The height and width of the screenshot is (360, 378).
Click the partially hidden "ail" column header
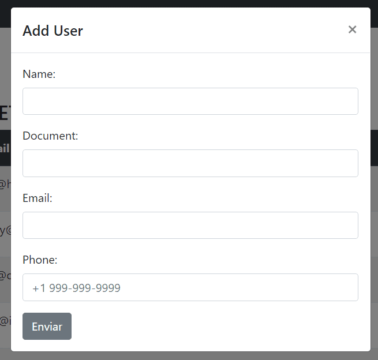[x=5, y=148]
